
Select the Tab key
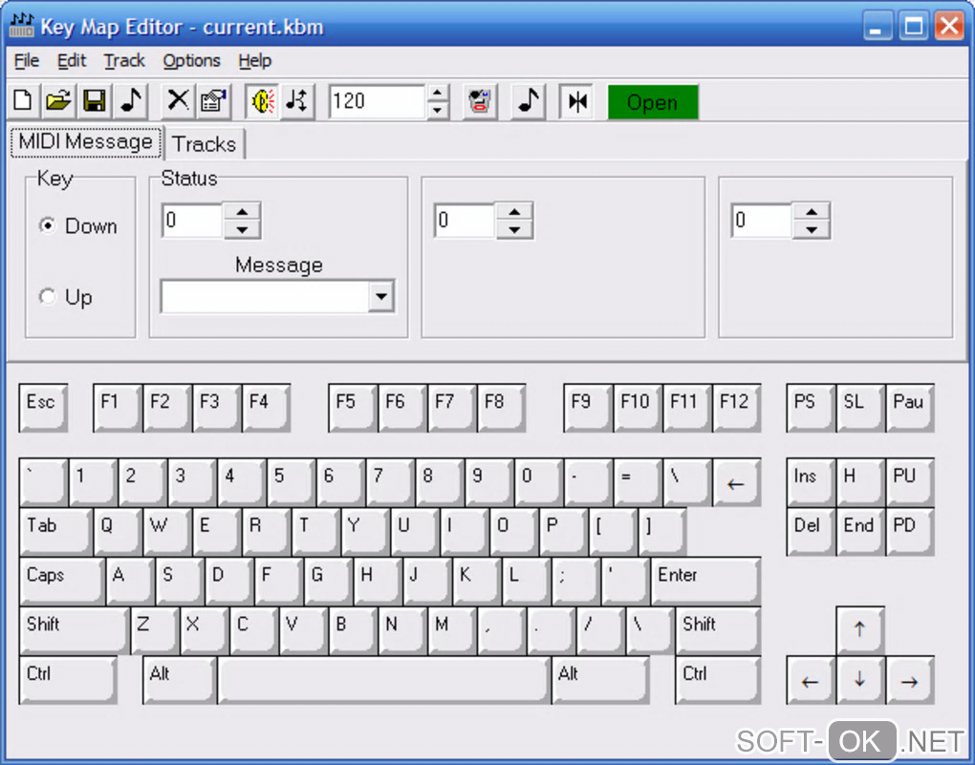pos(56,531)
